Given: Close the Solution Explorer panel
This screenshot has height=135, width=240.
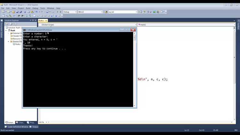Looking at the screenshot, I should click(36, 20).
